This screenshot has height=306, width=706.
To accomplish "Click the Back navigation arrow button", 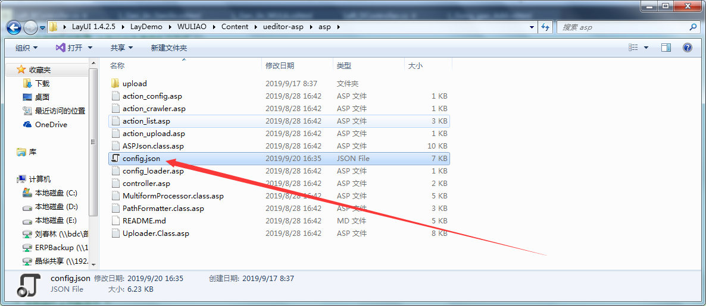I will point(14,27).
